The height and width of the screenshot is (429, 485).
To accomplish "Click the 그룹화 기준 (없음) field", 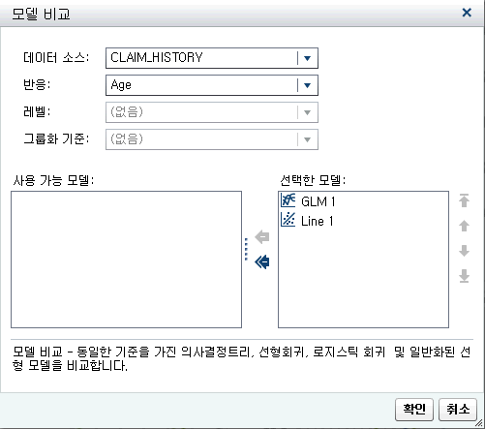I will pyautogui.click(x=212, y=139).
